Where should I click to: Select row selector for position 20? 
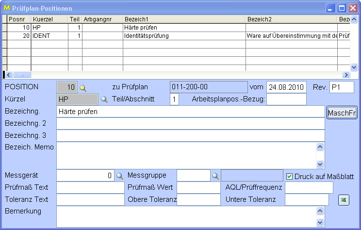[x=4, y=36]
